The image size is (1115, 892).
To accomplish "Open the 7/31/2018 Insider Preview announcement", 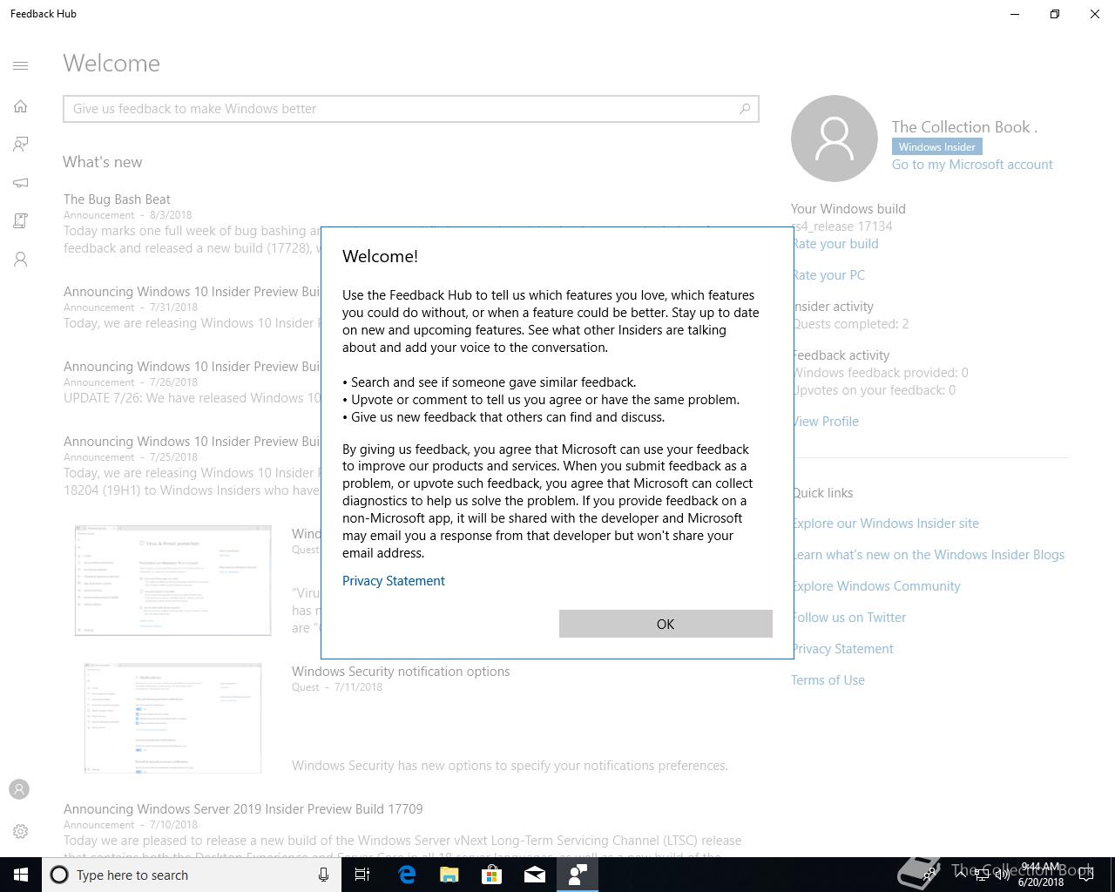I will click(192, 292).
